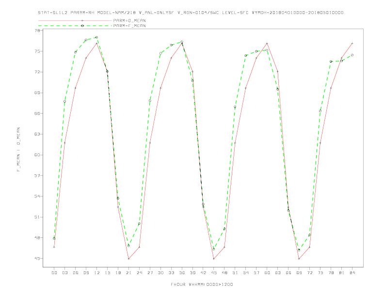Click the red O_MEAN legend line sample

click(x=75, y=20)
